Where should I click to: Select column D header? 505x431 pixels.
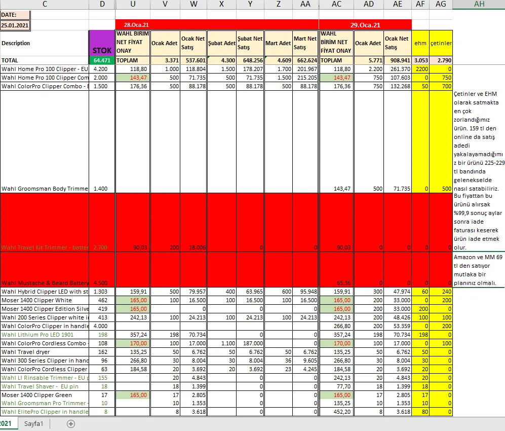pos(102,4)
